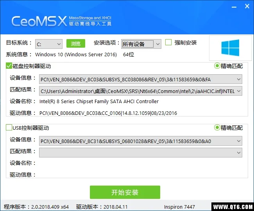Image resolution: width=254 pixels, height=211 pixels.
Task: Click the 目标系统 label
Action: pyautogui.click(x=19, y=43)
